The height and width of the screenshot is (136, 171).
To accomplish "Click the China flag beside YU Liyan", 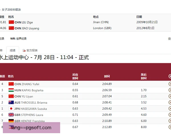I will [11, 96].
